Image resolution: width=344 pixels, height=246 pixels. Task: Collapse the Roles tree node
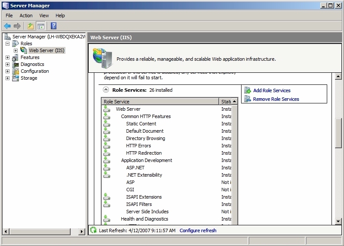click(x=7, y=44)
